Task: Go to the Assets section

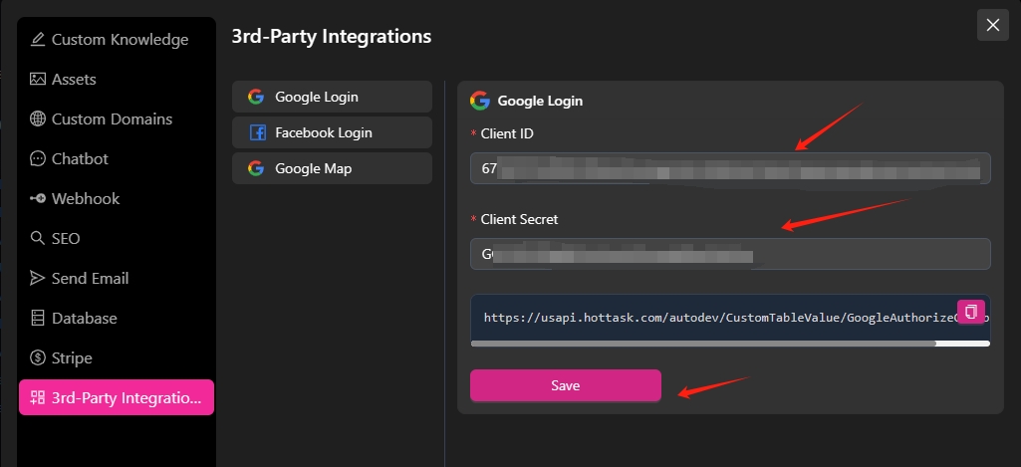Action: pos(118,79)
